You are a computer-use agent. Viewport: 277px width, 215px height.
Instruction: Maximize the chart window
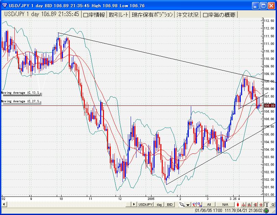tap(263, 6)
